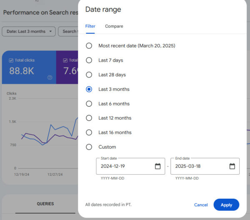Open the Date: Last 3 months dropdown
Image resolution: width=250 pixels, height=220 pixels.
29,31
